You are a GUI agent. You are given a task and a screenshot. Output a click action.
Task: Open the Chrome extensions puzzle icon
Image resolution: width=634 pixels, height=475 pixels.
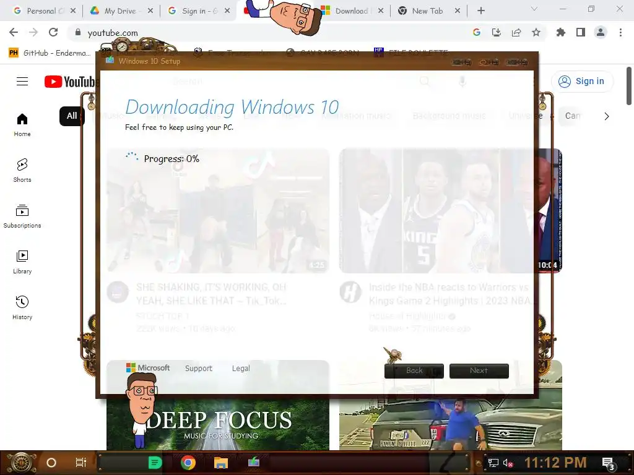tap(560, 32)
